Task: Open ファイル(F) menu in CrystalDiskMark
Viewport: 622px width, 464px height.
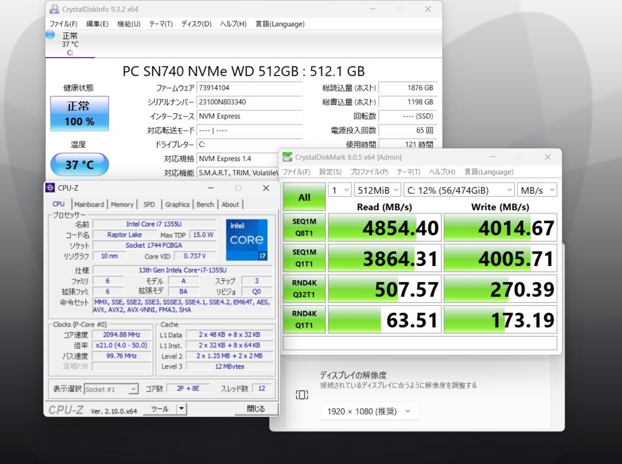Action: [296, 172]
